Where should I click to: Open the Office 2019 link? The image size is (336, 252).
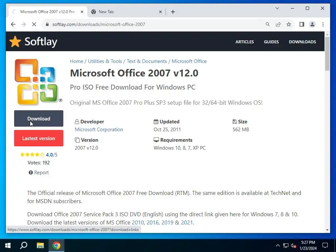[x=167, y=222]
